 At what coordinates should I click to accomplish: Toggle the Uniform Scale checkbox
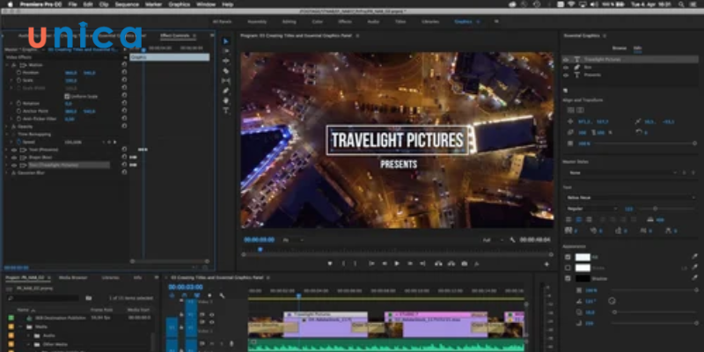(67, 97)
